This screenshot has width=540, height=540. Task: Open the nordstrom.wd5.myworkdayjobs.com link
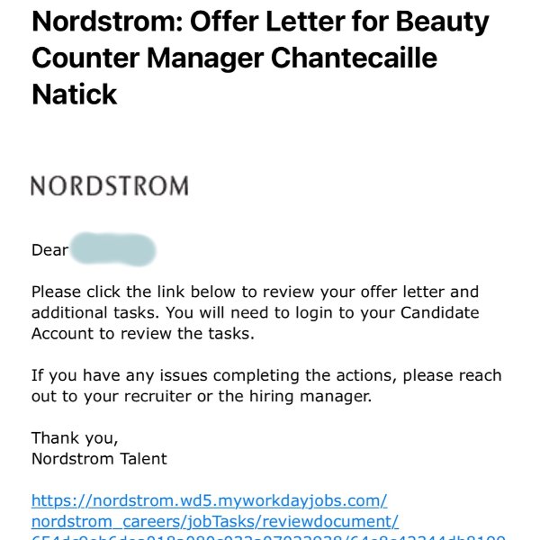click(209, 500)
